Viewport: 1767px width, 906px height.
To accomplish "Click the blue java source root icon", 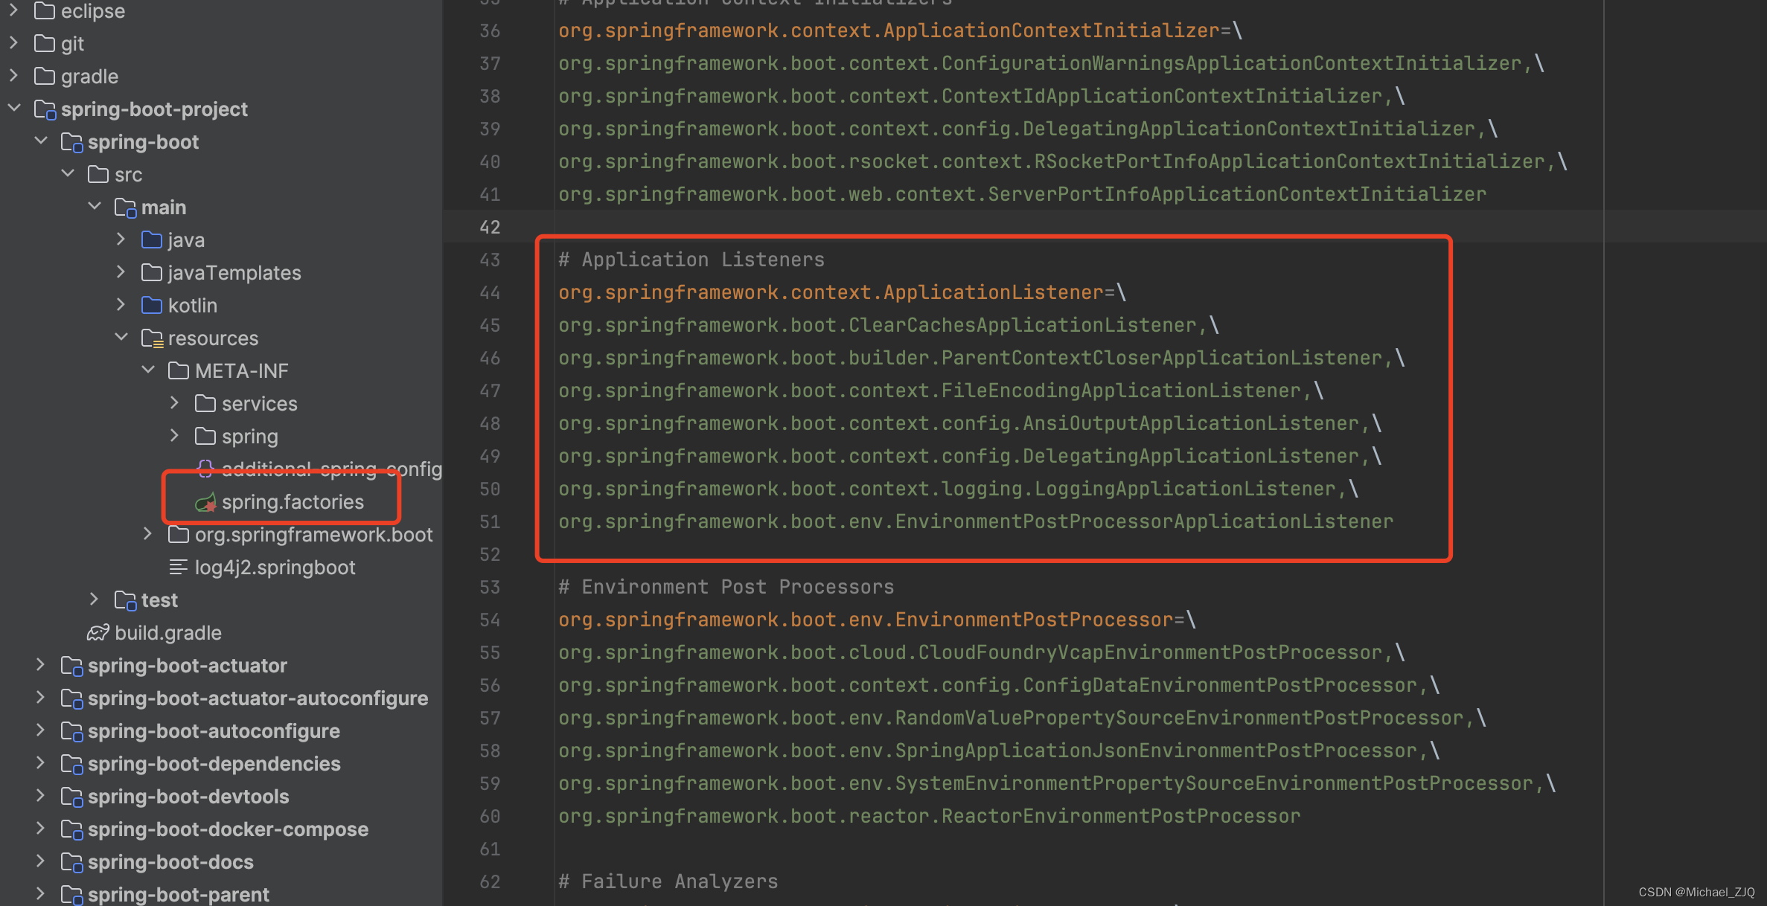I will [152, 240].
